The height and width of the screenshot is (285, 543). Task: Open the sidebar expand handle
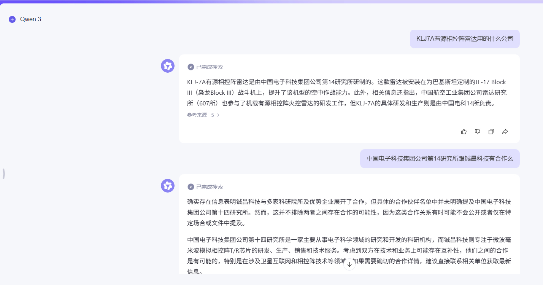pos(4,174)
